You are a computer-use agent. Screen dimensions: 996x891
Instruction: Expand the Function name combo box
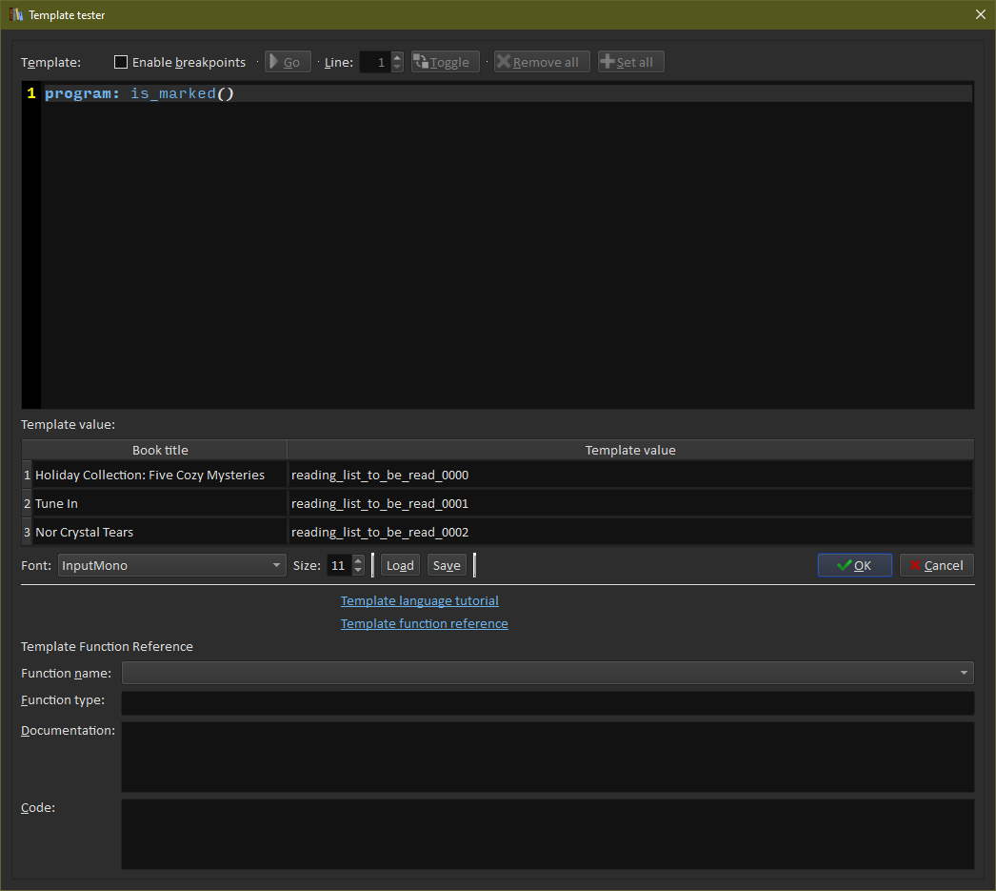point(548,673)
